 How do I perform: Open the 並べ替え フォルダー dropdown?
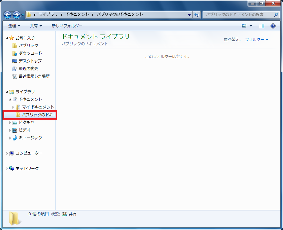[256, 40]
